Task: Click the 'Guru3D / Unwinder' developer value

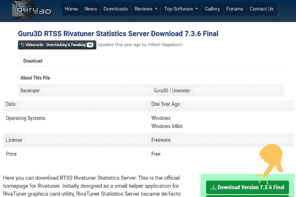Action: tap(172, 91)
